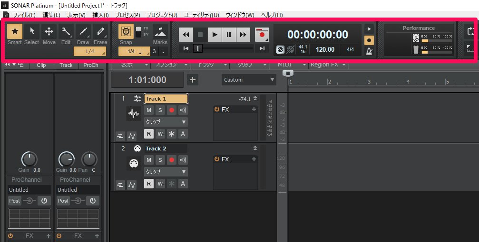Open the Snap 1/4 note value dropdown
This screenshot has width=479, height=242.
[x=134, y=51]
